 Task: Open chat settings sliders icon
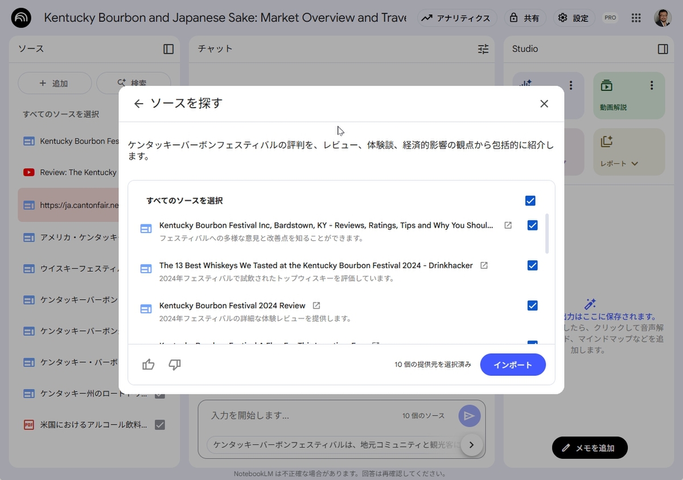pyautogui.click(x=483, y=49)
